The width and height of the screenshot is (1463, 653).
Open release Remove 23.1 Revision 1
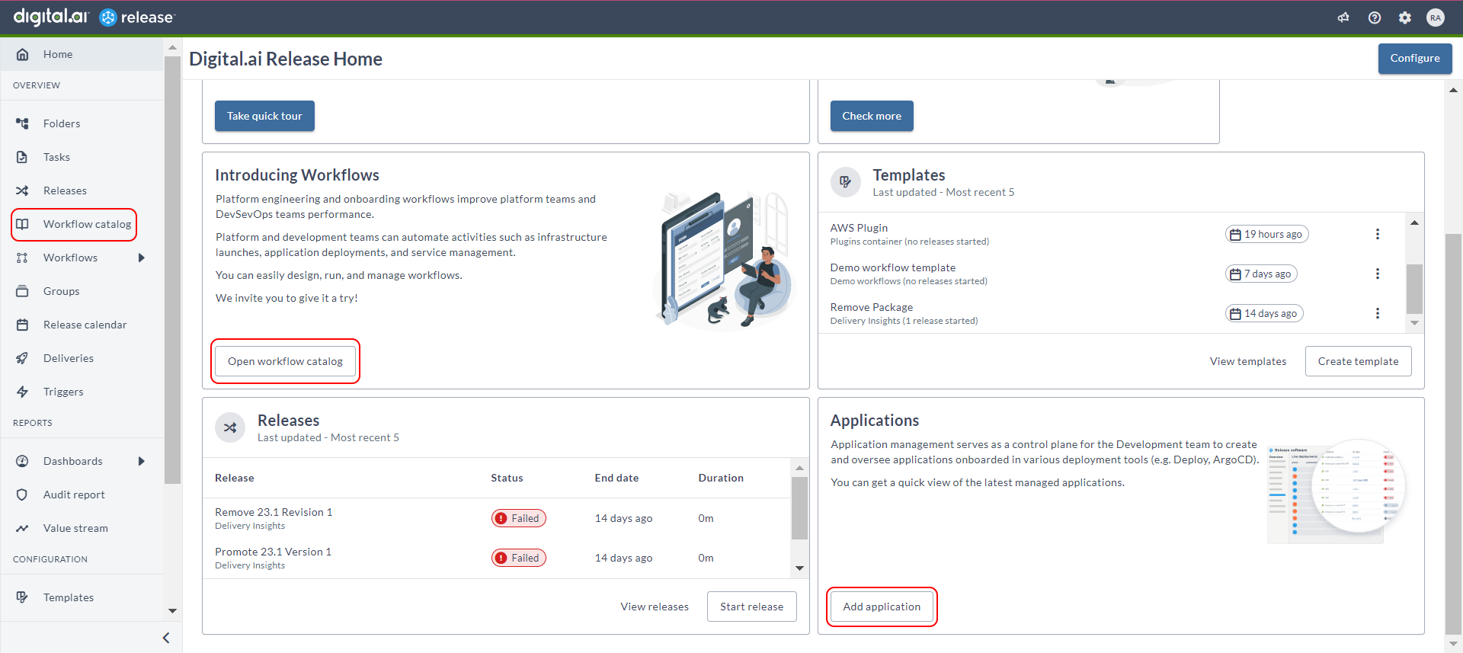coord(274,512)
